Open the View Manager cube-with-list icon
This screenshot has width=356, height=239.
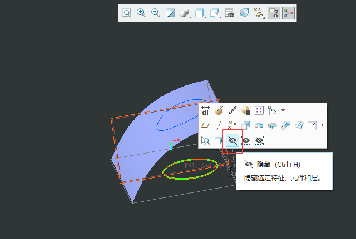(x=215, y=13)
